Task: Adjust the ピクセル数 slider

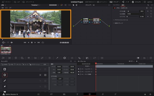Action: [133, 11]
